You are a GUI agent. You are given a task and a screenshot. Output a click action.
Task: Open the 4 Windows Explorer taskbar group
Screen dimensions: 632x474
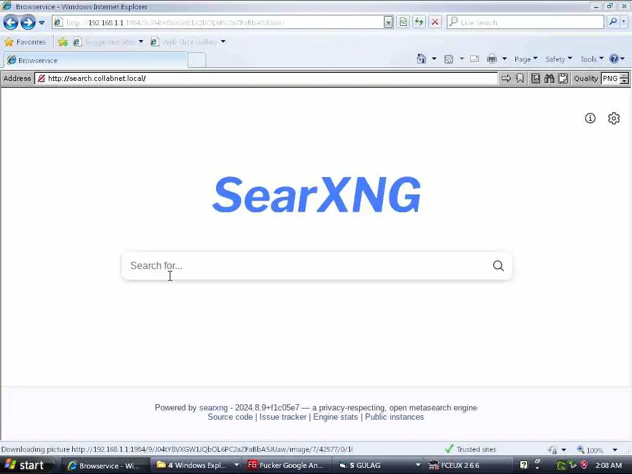[x=197, y=465]
